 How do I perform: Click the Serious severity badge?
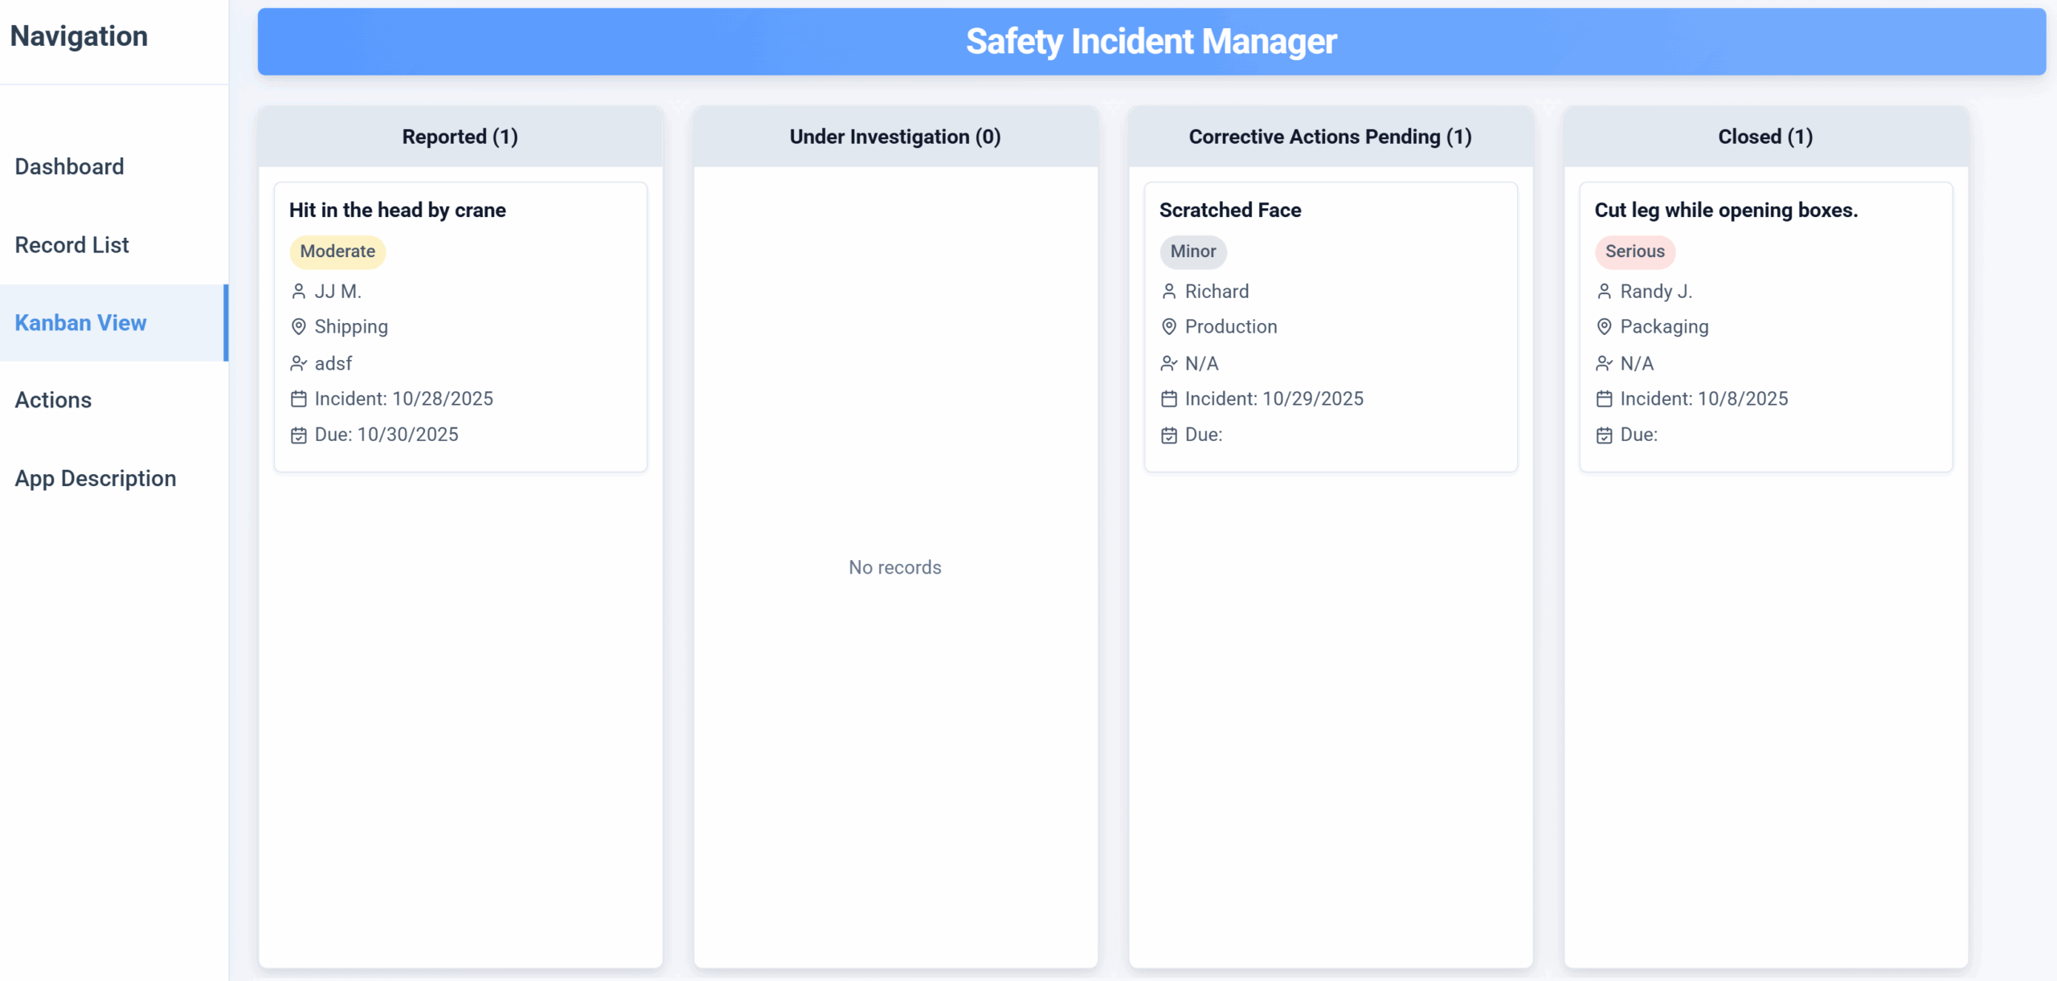click(1635, 251)
